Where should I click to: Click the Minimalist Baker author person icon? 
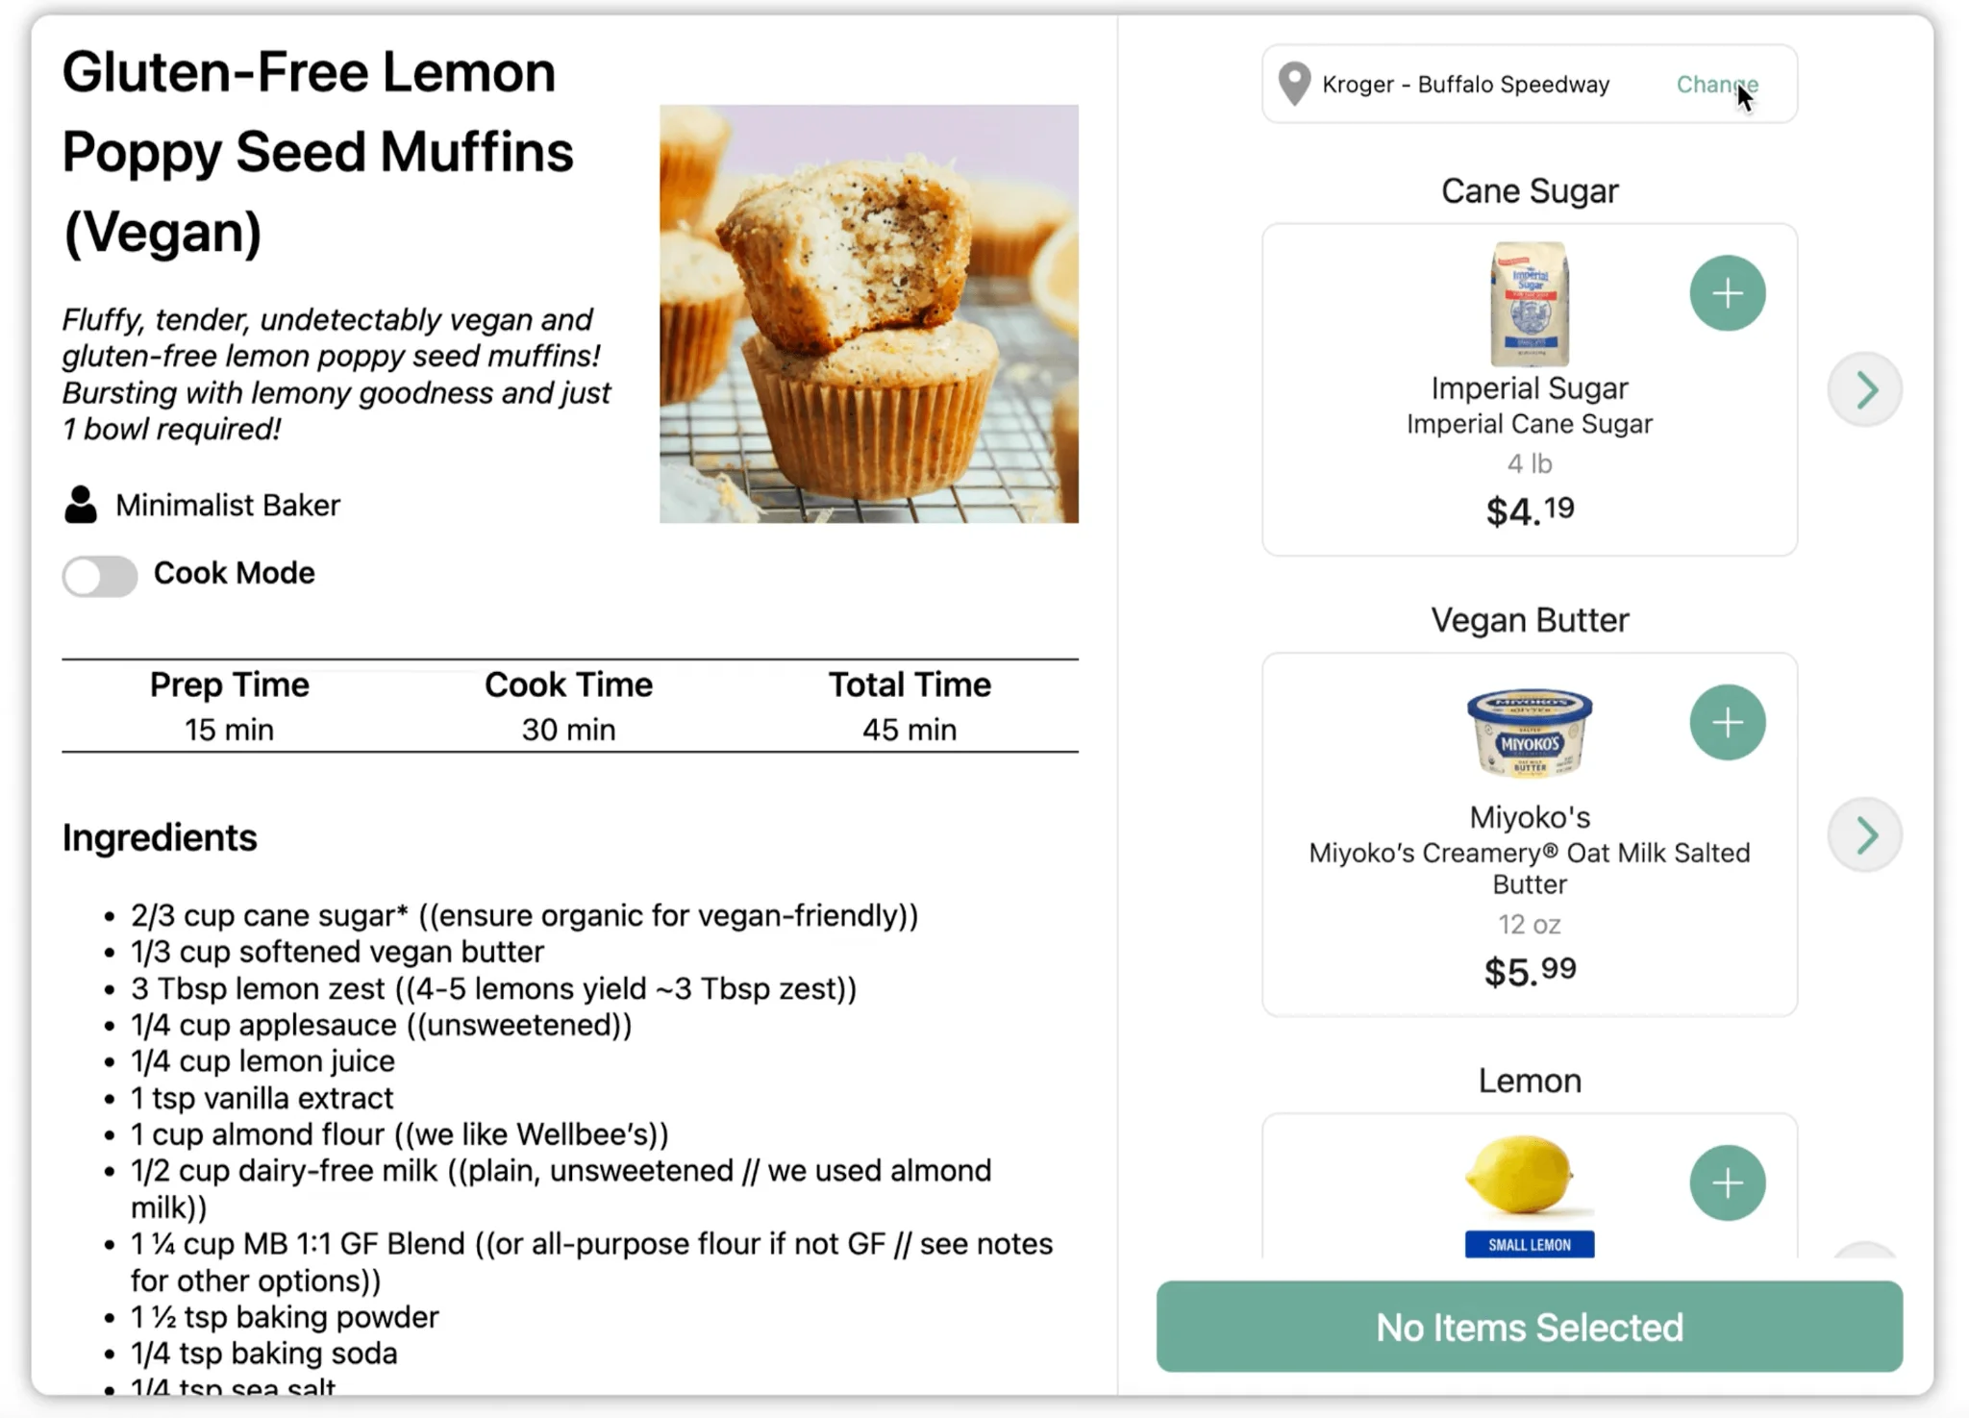[x=81, y=505]
